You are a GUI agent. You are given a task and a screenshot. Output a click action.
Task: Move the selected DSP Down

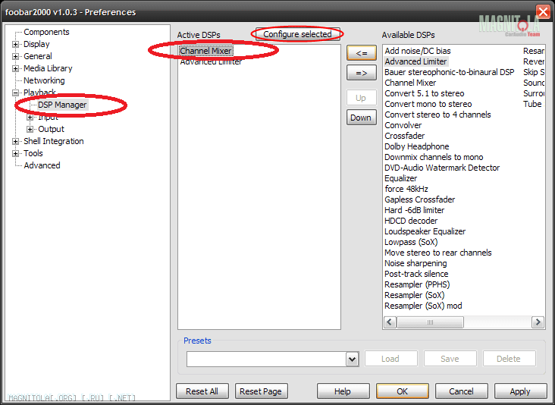pyautogui.click(x=362, y=118)
